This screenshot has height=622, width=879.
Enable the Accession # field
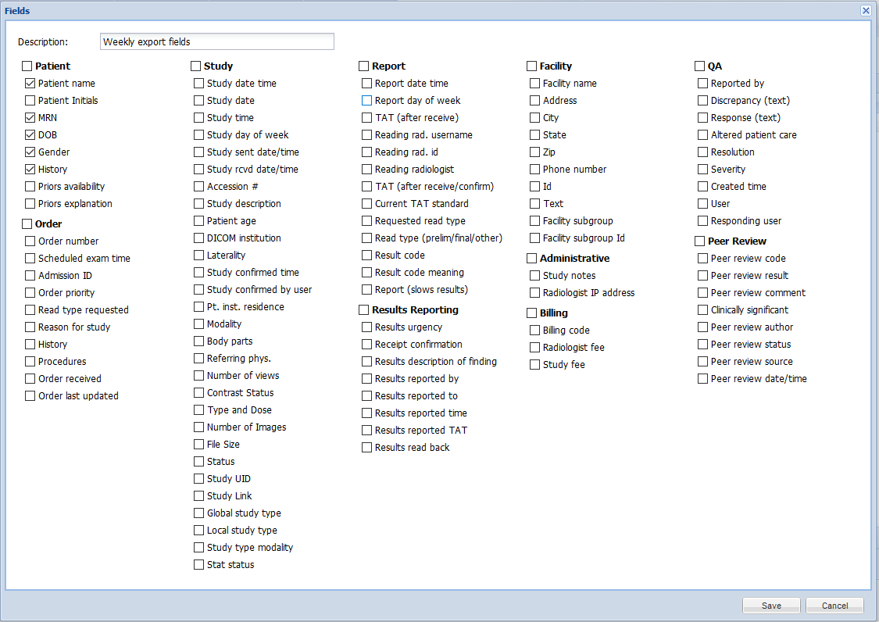point(199,187)
